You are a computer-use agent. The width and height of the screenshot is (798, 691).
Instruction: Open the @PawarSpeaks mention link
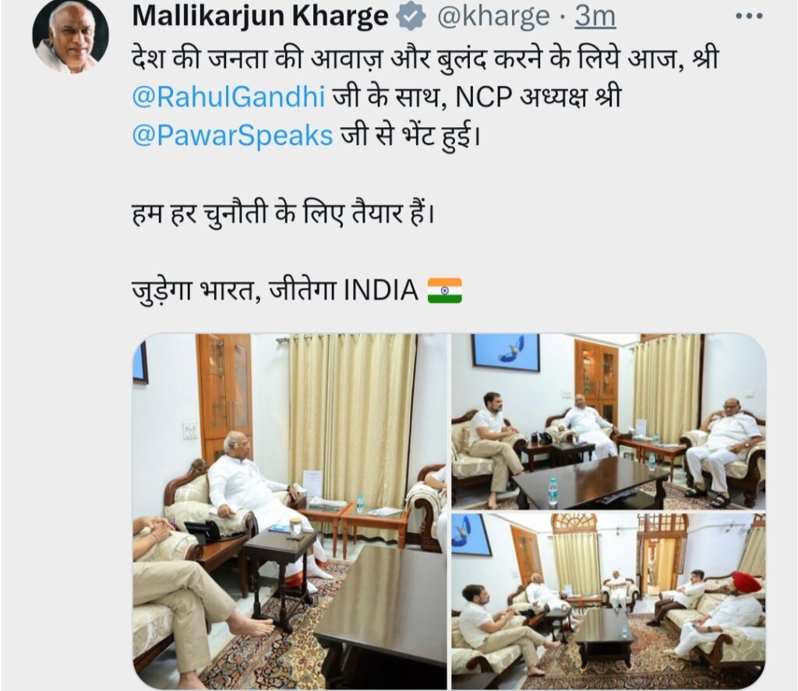tap(232, 136)
